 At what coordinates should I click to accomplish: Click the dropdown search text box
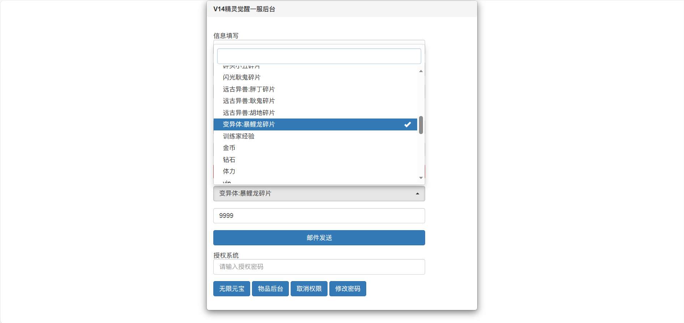tap(319, 56)
